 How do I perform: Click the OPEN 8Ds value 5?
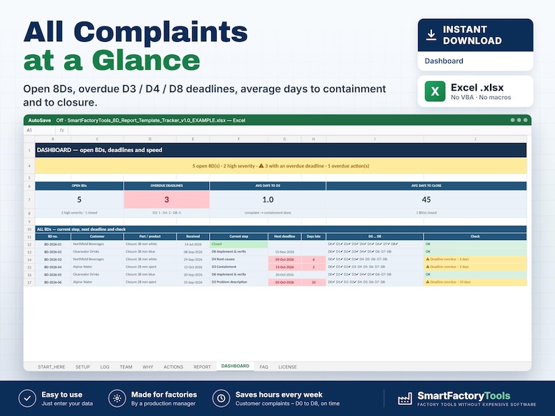(79, 200)
